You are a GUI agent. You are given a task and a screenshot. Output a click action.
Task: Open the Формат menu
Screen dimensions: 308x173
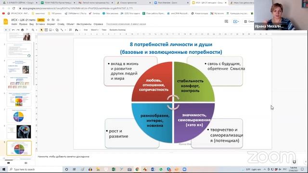[51, 24]
